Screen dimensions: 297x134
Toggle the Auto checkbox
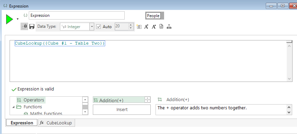tap(98, 27)
